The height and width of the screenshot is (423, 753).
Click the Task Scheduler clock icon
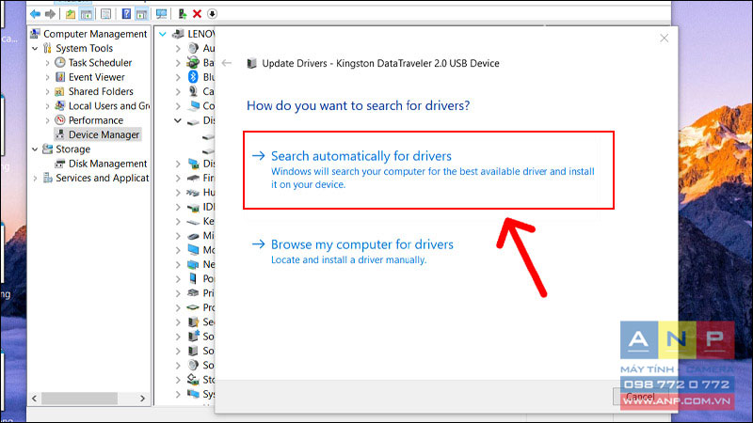coord(60,62)
